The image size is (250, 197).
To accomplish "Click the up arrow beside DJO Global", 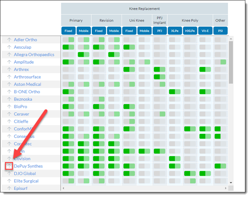I will 9,173.
